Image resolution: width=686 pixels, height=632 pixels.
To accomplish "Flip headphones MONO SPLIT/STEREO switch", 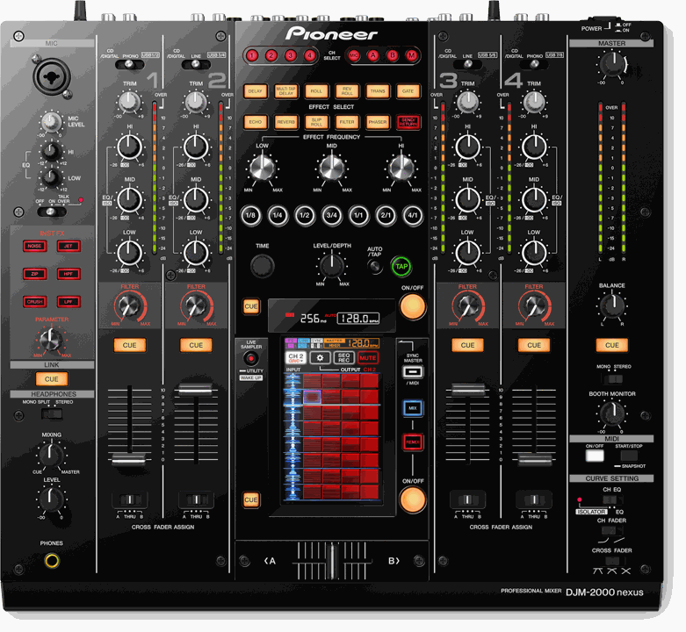I will coord(52,413).
